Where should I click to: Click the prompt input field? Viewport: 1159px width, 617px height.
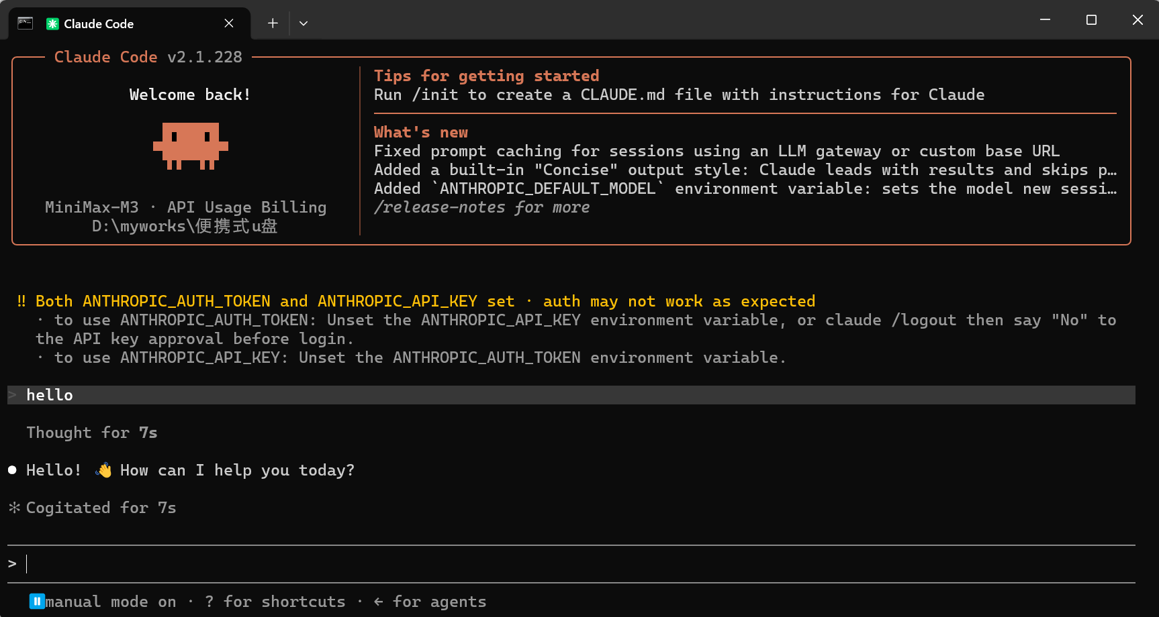tap(571, 564)
